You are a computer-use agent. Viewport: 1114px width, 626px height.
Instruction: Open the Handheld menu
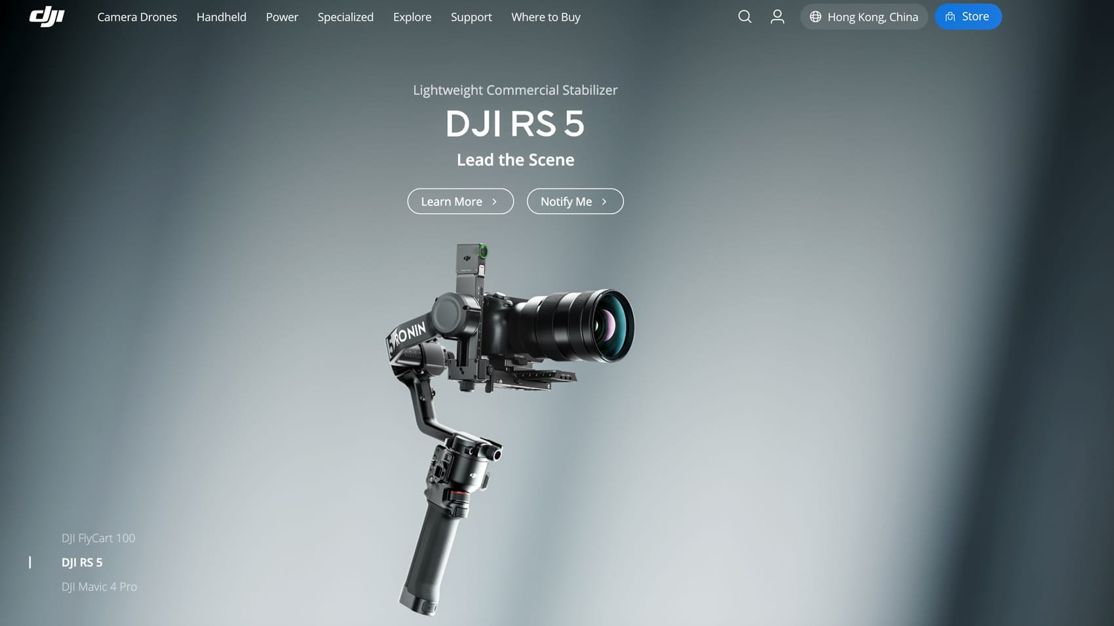pos(221,17)
